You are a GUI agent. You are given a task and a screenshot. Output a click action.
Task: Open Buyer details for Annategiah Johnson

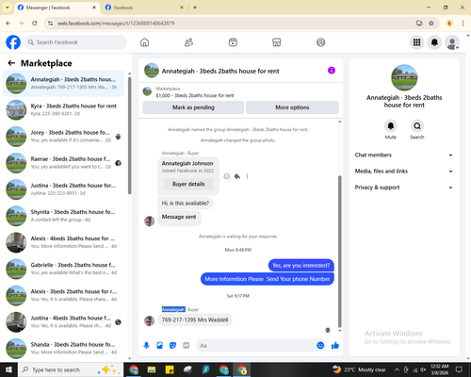click(188, 184)
